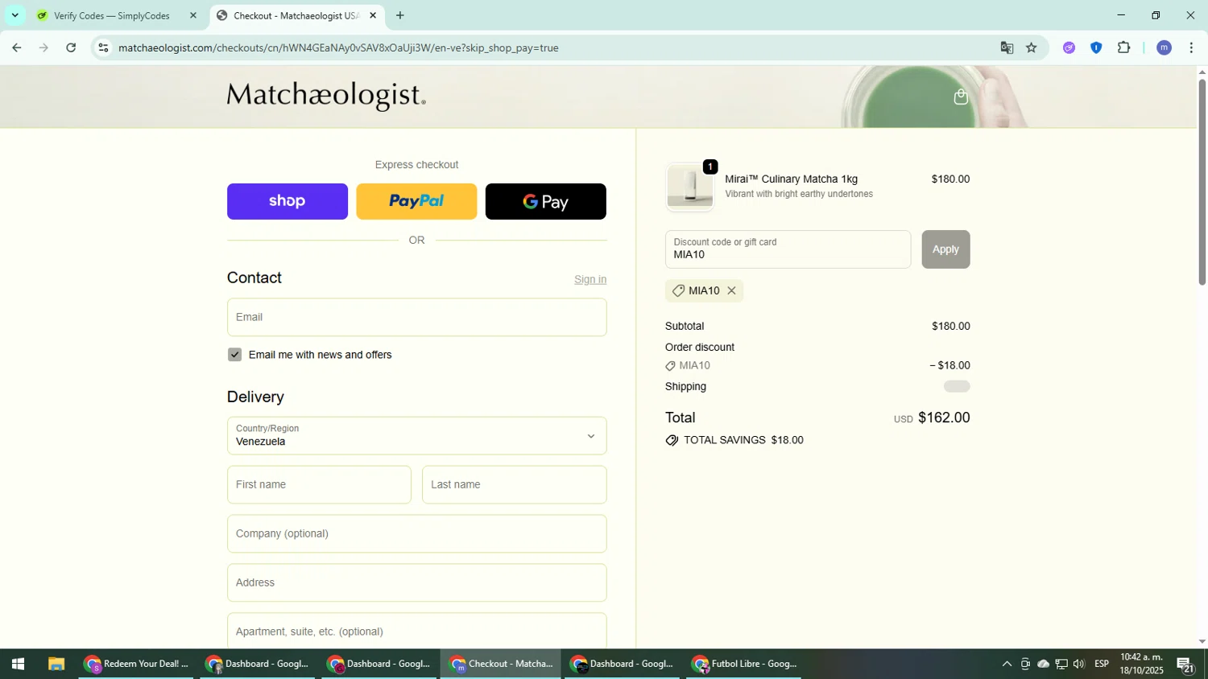
Task: Click the USD $162.00 total amount
Action: 932,418
